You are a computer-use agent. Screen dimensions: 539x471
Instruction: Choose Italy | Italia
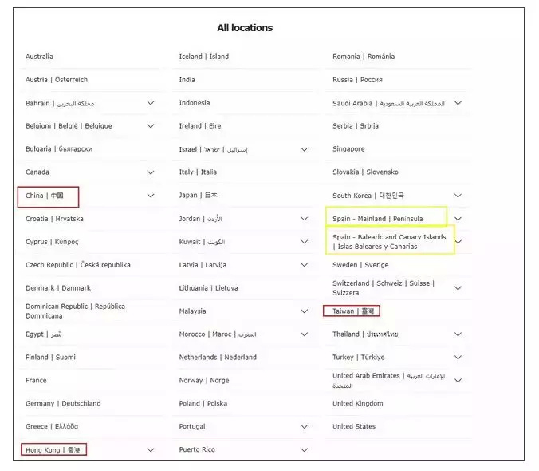coord(198,172)
